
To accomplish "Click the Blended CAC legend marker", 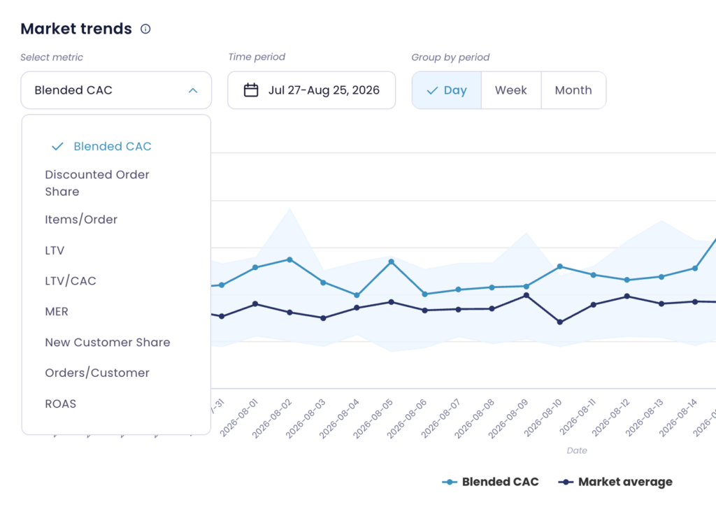I will [450, 483].
